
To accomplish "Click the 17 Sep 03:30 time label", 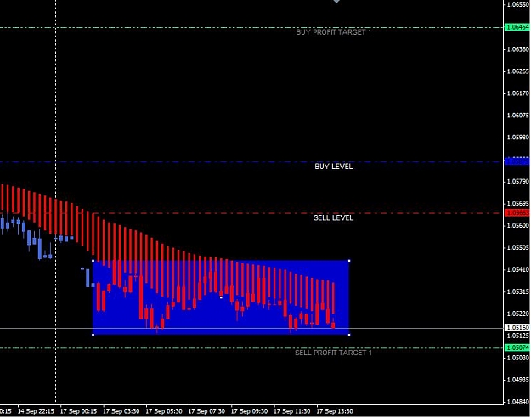I will pyautogui.click(x=121, y=411).
